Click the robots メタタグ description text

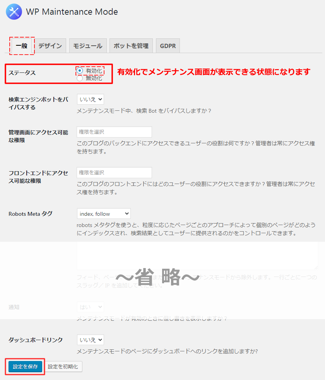coord(196,229)
